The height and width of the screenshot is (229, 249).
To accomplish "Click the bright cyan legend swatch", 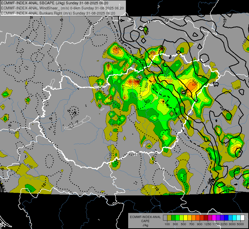I will 235,218.
